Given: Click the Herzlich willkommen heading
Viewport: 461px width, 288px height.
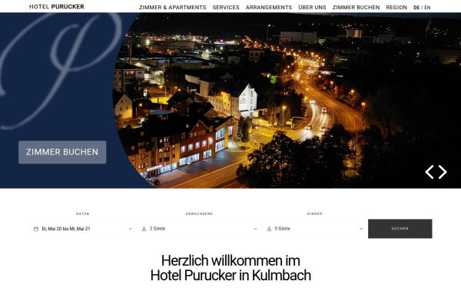Looking at the screenshot, I should tap(230, 268).
